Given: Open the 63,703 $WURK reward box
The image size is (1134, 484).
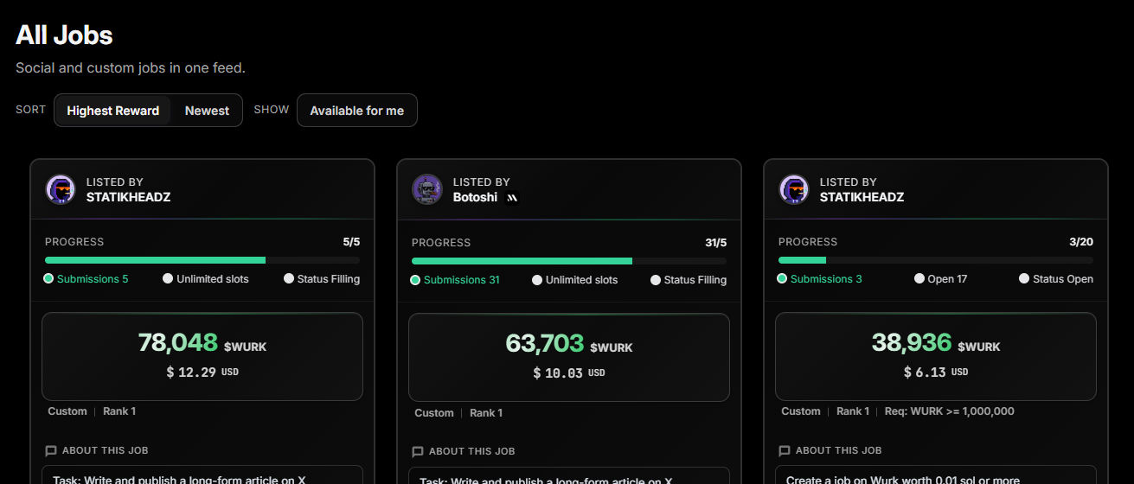Looking at the screenshot, I should [x=569, y=357].
